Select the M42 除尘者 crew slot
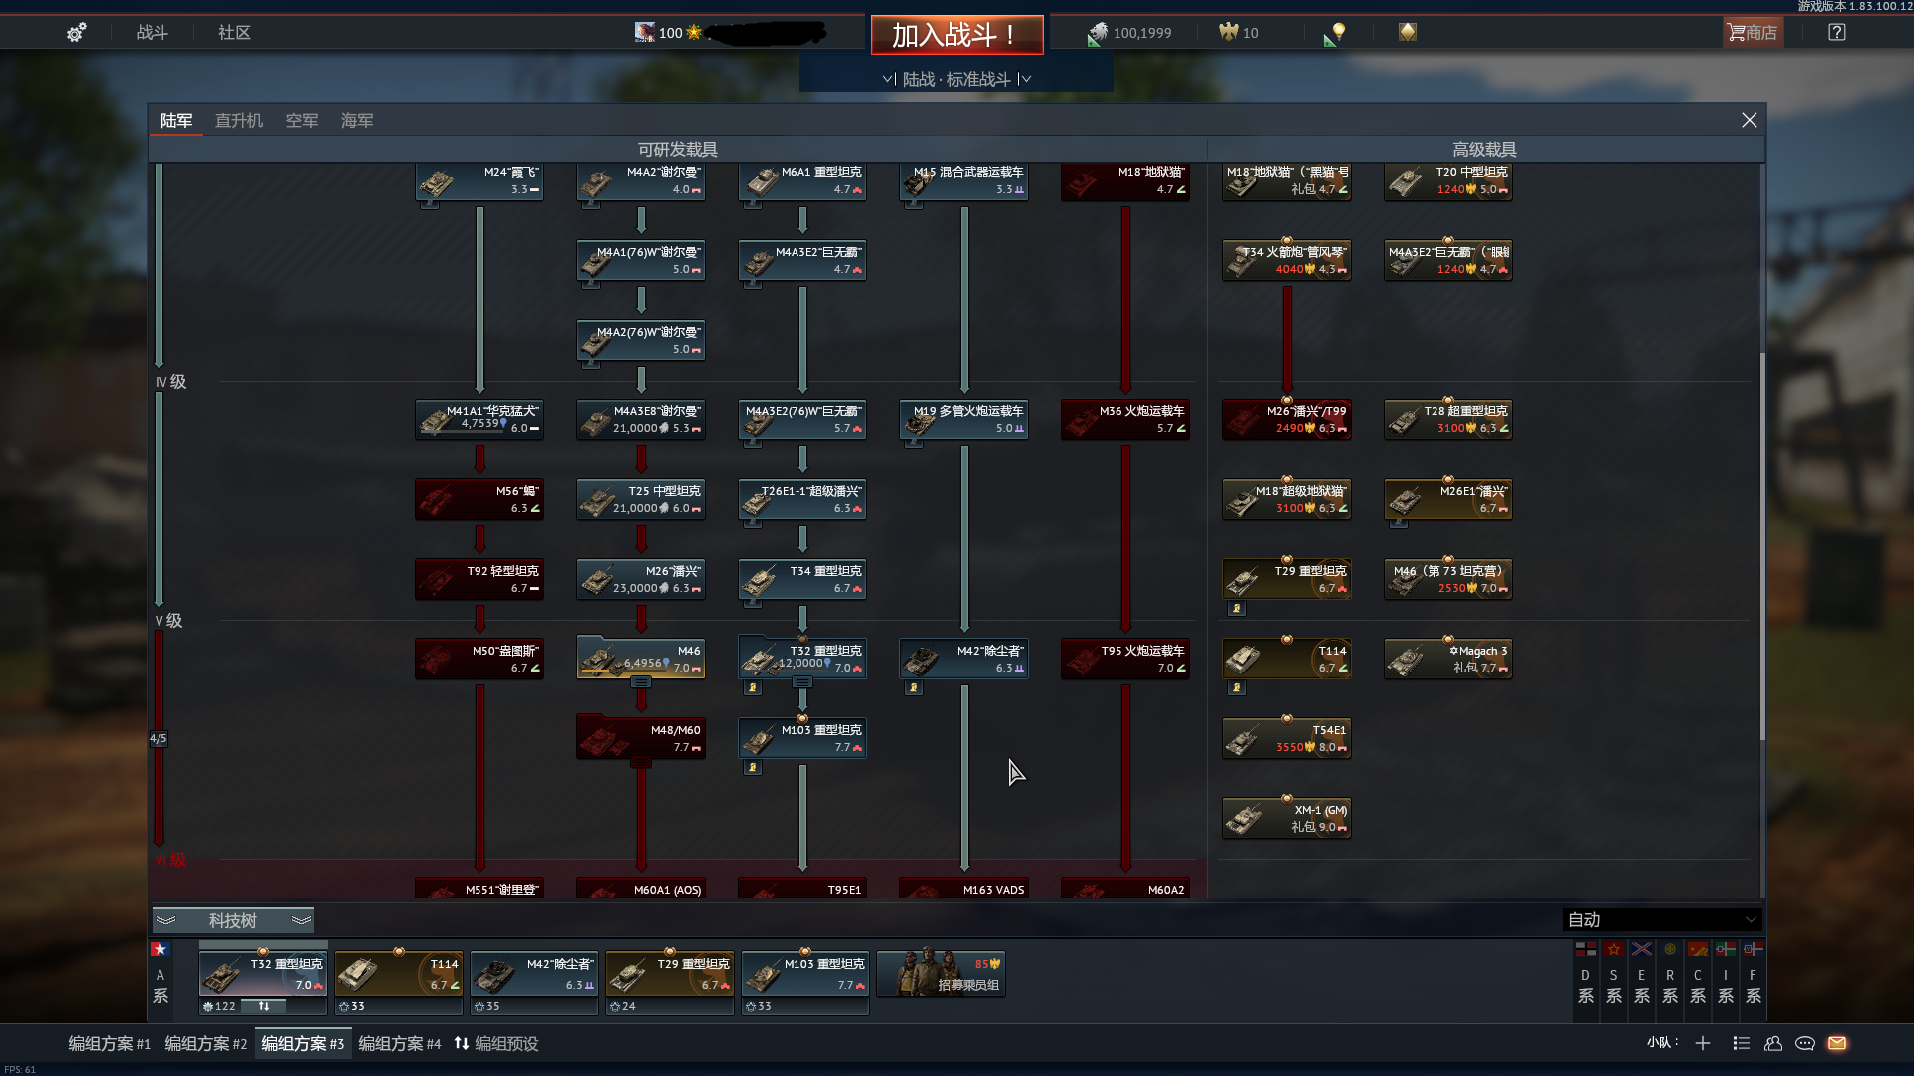Image resolution: width=1914 pixels, height=1076 pixels. tap(534, 974)
